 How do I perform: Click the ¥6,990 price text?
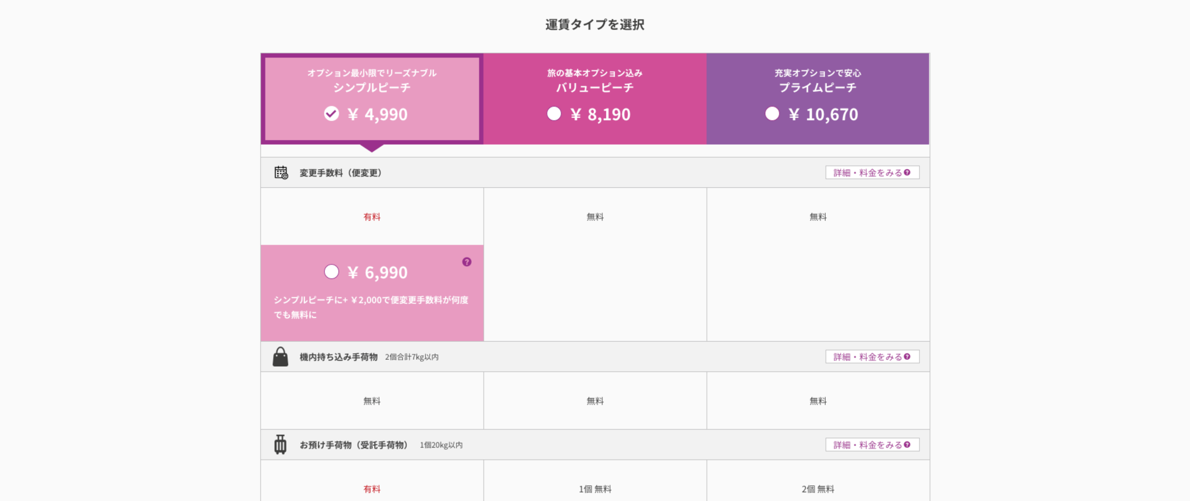tap(377, 272)
